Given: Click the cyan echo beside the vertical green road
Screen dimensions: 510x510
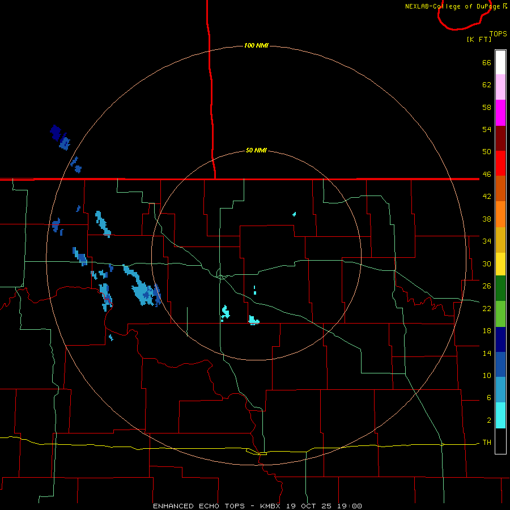Looking at the screenshot, I should (x=225, y=313).
